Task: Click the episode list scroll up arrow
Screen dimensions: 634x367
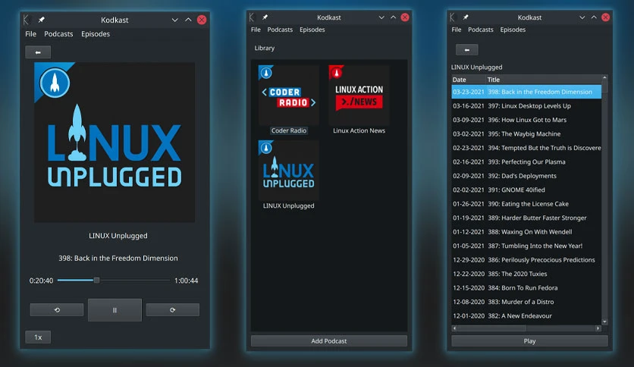Action: (x=605, y=77)
